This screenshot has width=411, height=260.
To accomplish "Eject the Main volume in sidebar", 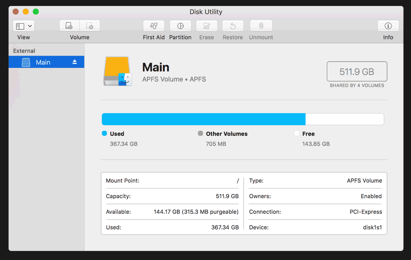I will pos(75,62).
